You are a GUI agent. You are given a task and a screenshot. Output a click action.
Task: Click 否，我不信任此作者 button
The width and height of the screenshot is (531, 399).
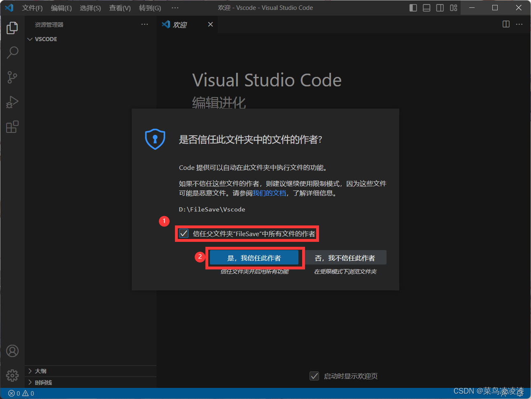point(345,258)
